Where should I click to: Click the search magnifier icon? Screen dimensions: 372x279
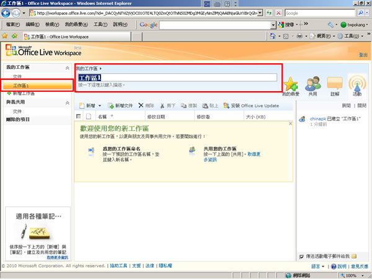pos(360,13)
